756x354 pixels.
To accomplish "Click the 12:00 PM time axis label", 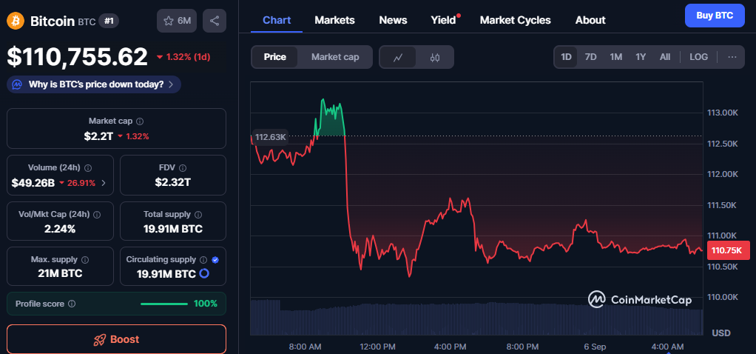I will [x=377, y=347].
